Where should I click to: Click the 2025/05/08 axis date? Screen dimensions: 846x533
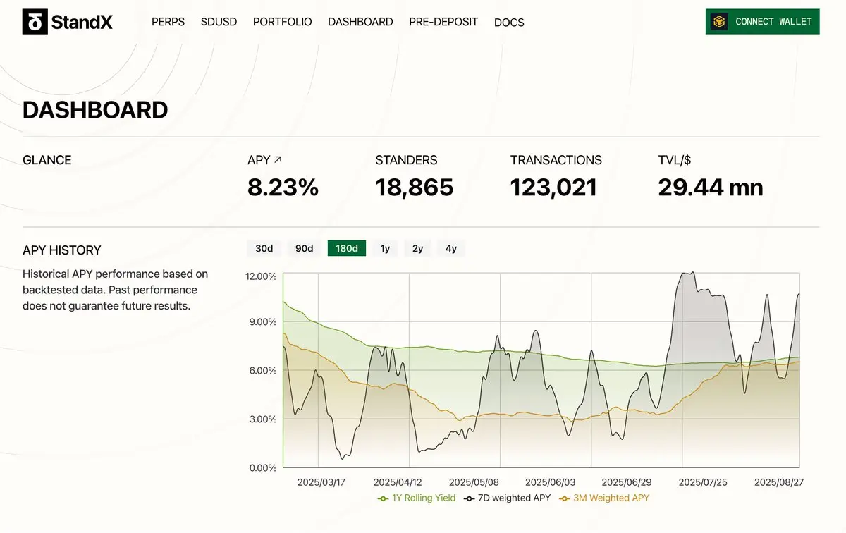(x=473, y=483)
